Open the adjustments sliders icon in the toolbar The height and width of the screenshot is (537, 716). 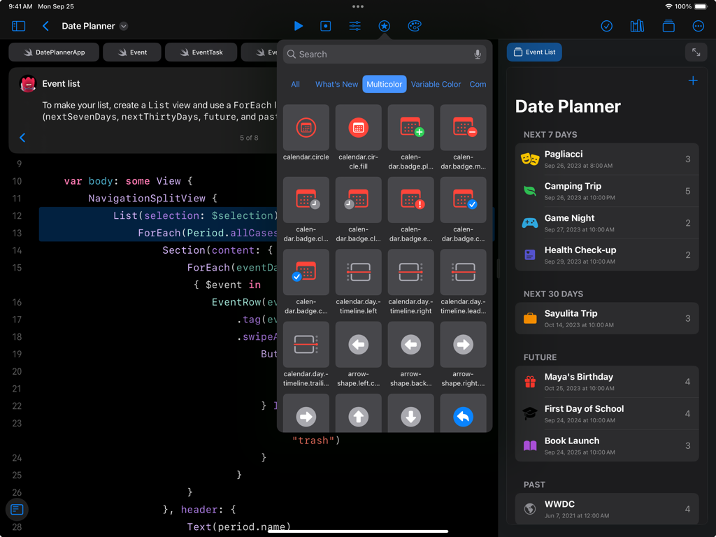pyautogui.click(x=355, y=26)
